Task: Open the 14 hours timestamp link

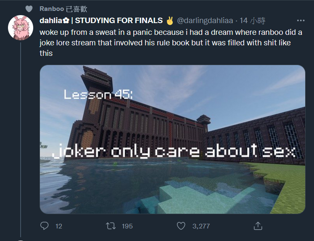Action: pyautogui.click(x=252, y=21)
